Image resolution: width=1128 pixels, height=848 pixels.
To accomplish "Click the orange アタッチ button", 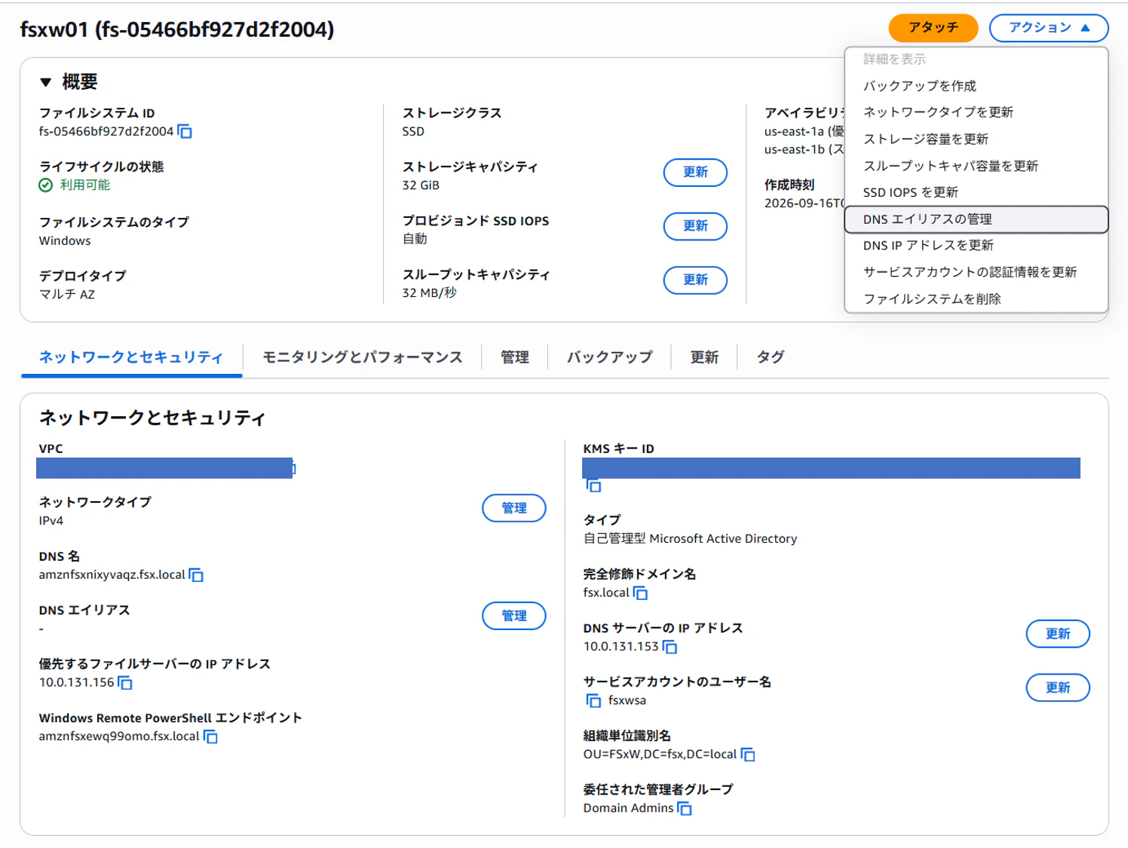I will click(x=933, y=28).
